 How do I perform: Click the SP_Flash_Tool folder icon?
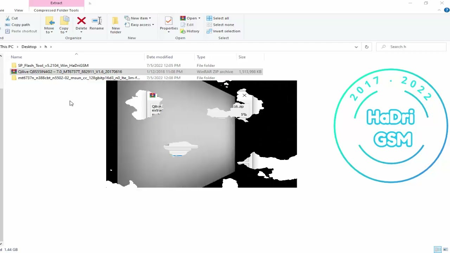(14, 65)
